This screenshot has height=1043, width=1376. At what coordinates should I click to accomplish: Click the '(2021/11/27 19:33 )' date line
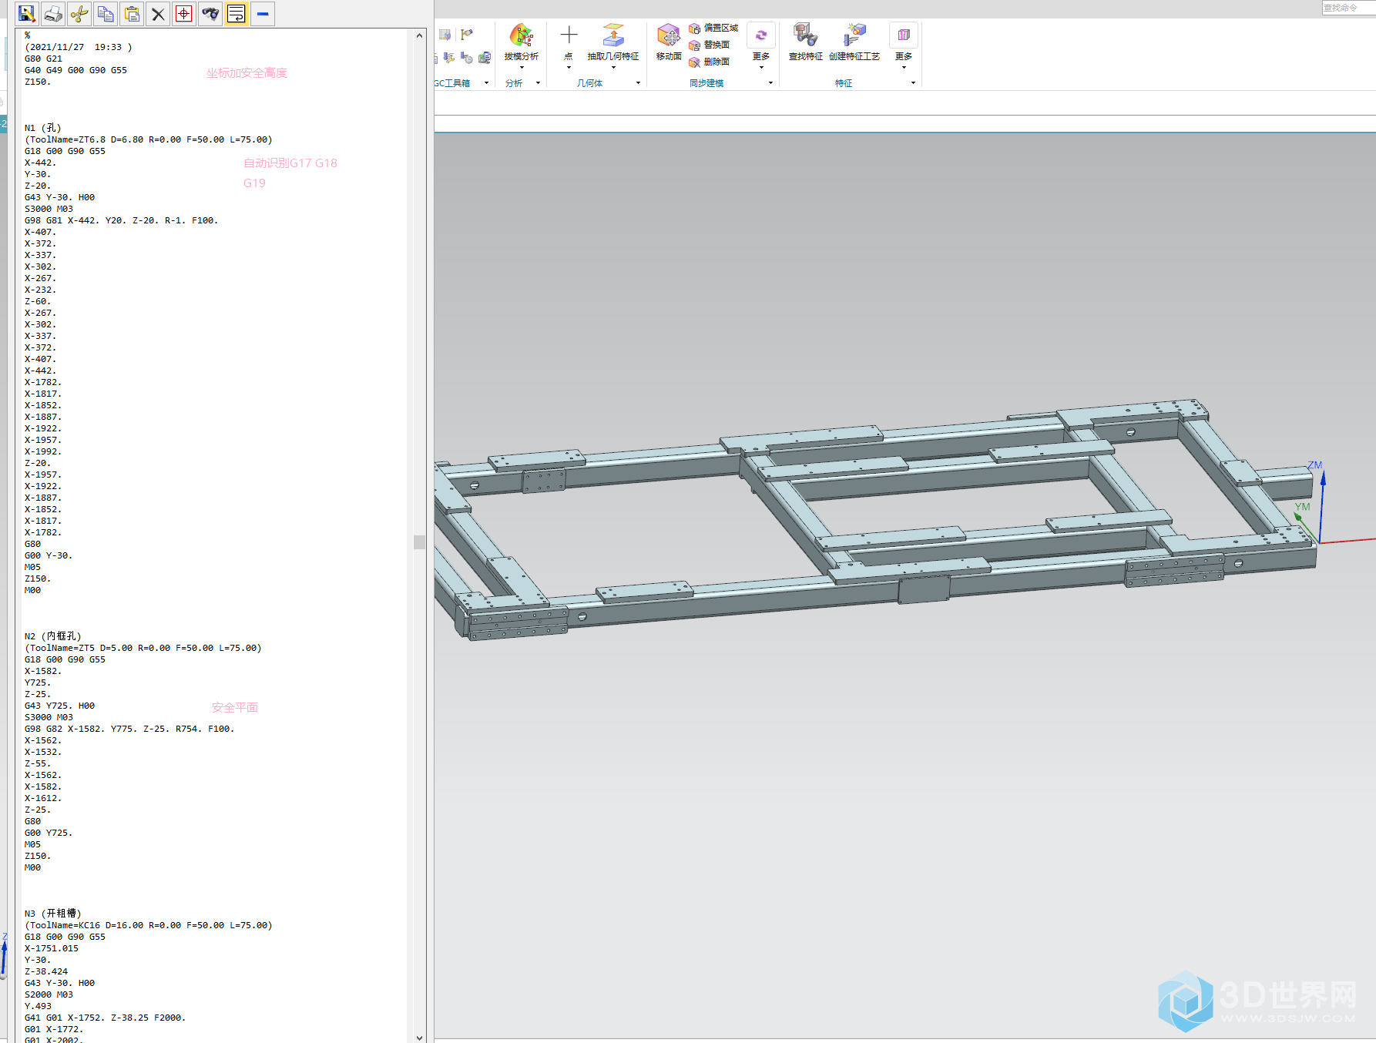coord(78,47)
